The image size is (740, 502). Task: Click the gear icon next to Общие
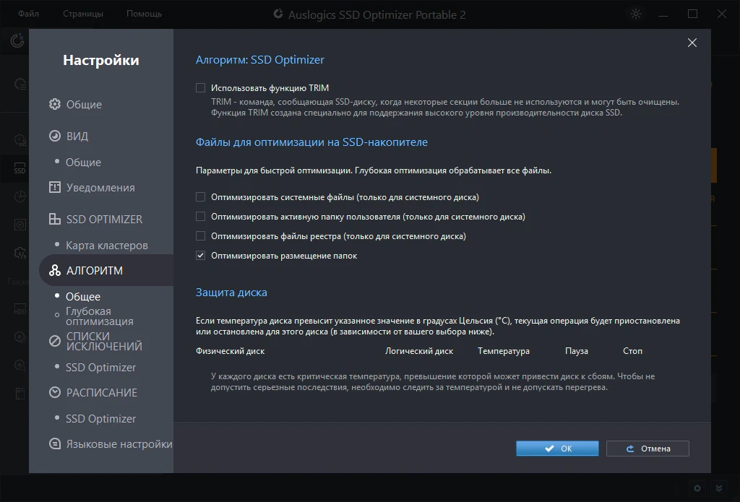coord(55,104)
